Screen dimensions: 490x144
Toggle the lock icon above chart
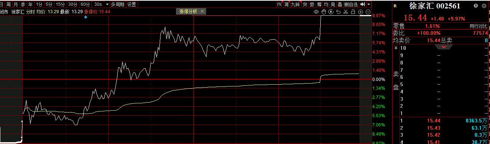(353, 12)
